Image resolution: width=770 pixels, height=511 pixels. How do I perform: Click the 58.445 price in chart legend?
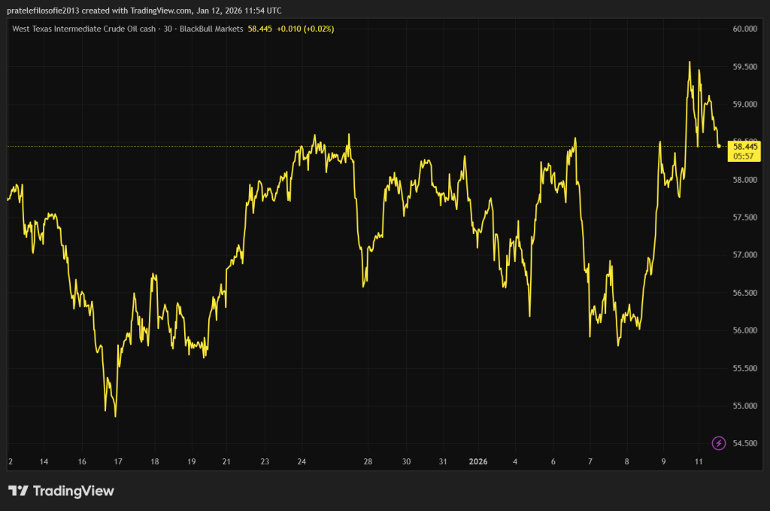click(260, 29)
